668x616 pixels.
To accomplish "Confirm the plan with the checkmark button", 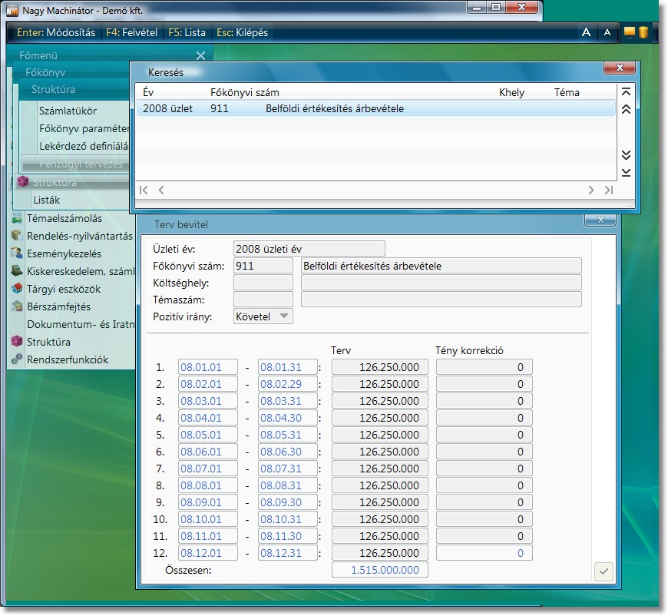I will [604, 571].
